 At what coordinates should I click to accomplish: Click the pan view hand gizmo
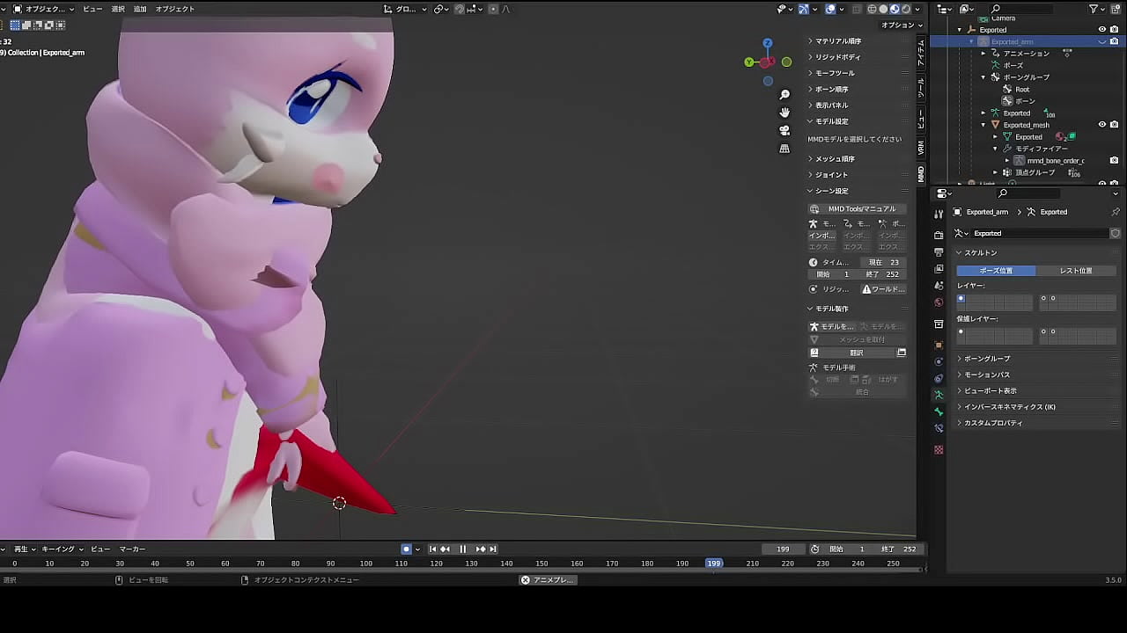(784, 113)
